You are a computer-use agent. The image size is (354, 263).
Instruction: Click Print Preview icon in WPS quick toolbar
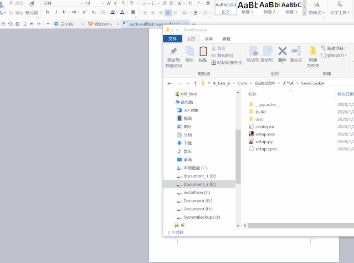click(x=24, y=24)
